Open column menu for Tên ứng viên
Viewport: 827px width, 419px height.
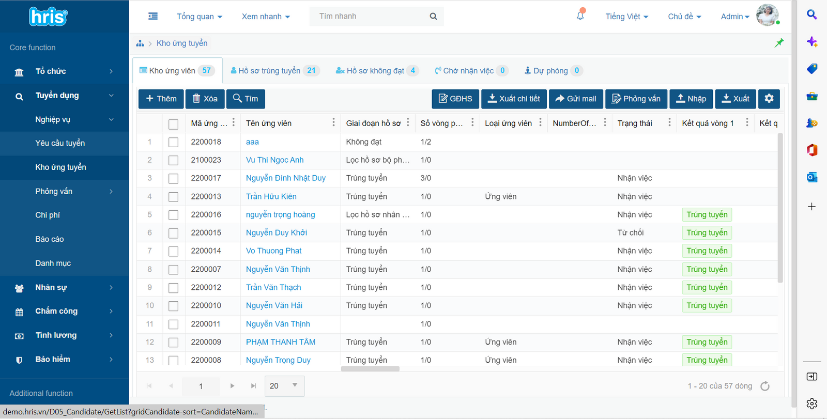333,122
